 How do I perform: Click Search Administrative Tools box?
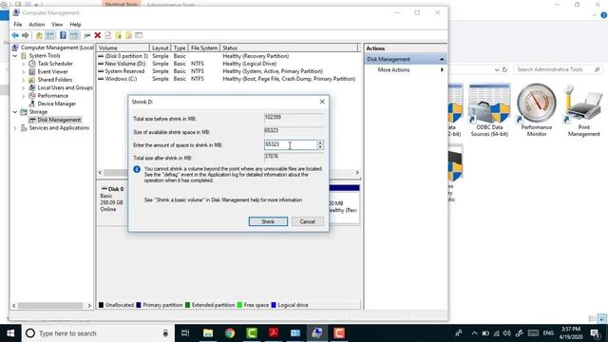point(559,69)
